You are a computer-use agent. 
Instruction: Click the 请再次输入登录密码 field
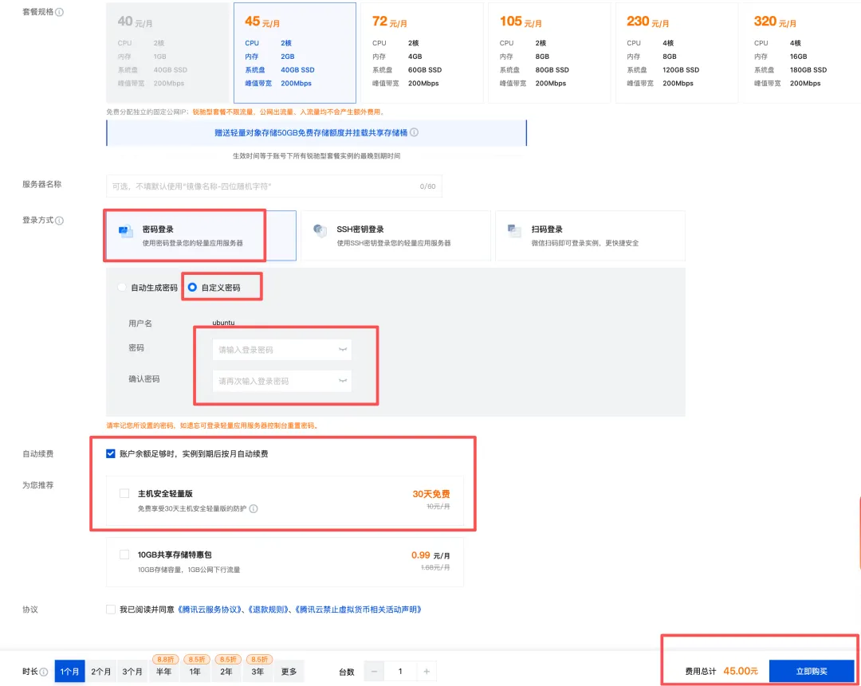281,381
